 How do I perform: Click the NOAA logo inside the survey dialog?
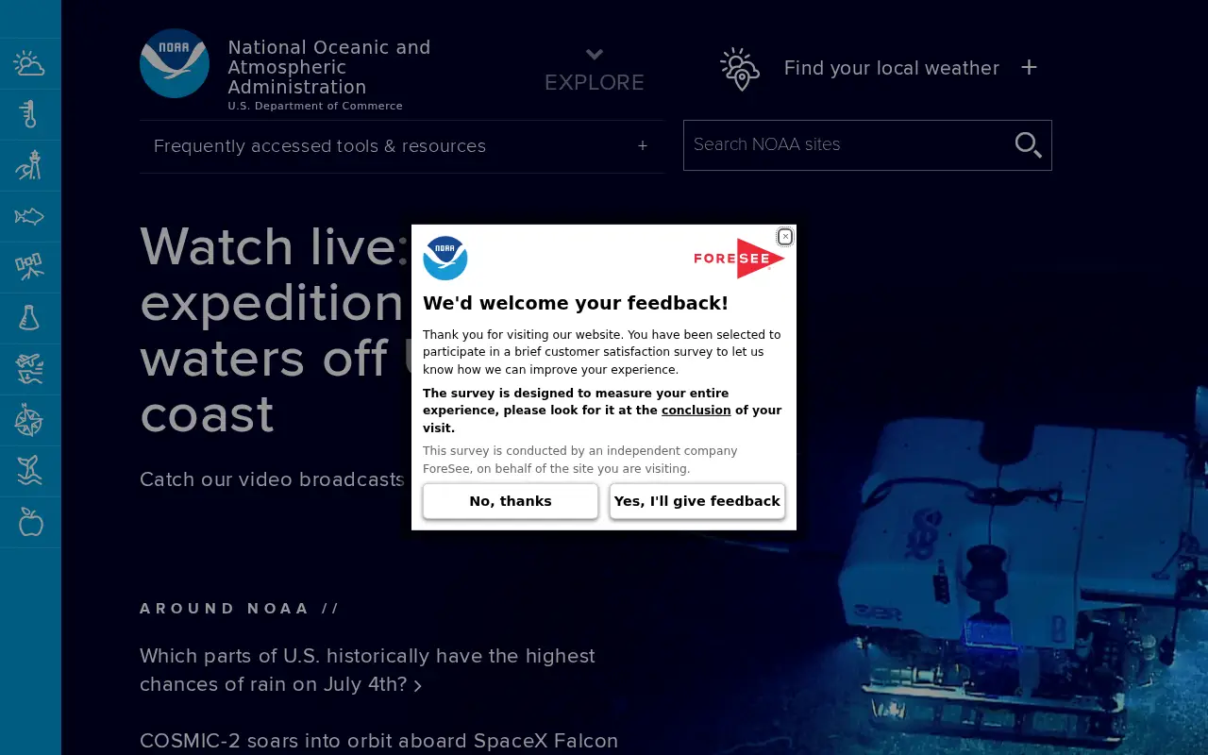(x=445, y=258)
